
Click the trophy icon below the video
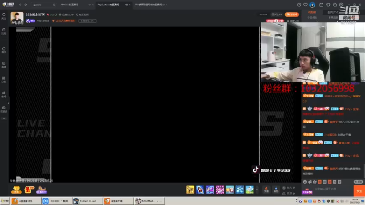coord(16,190)
